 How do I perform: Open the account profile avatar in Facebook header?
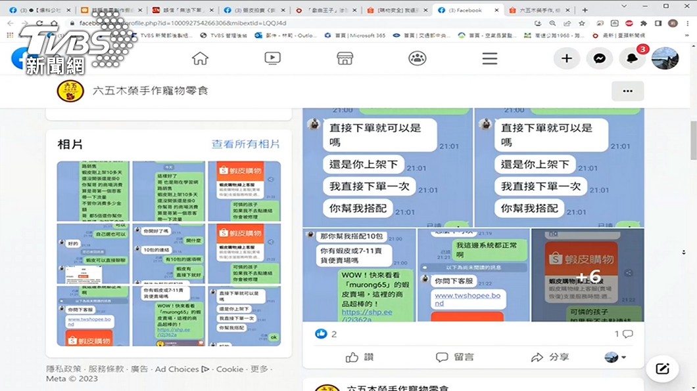(665, 58)
